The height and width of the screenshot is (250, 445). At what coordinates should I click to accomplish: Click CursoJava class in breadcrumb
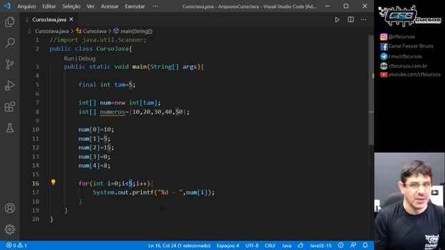pyautogui.click(x=95, y=31)
